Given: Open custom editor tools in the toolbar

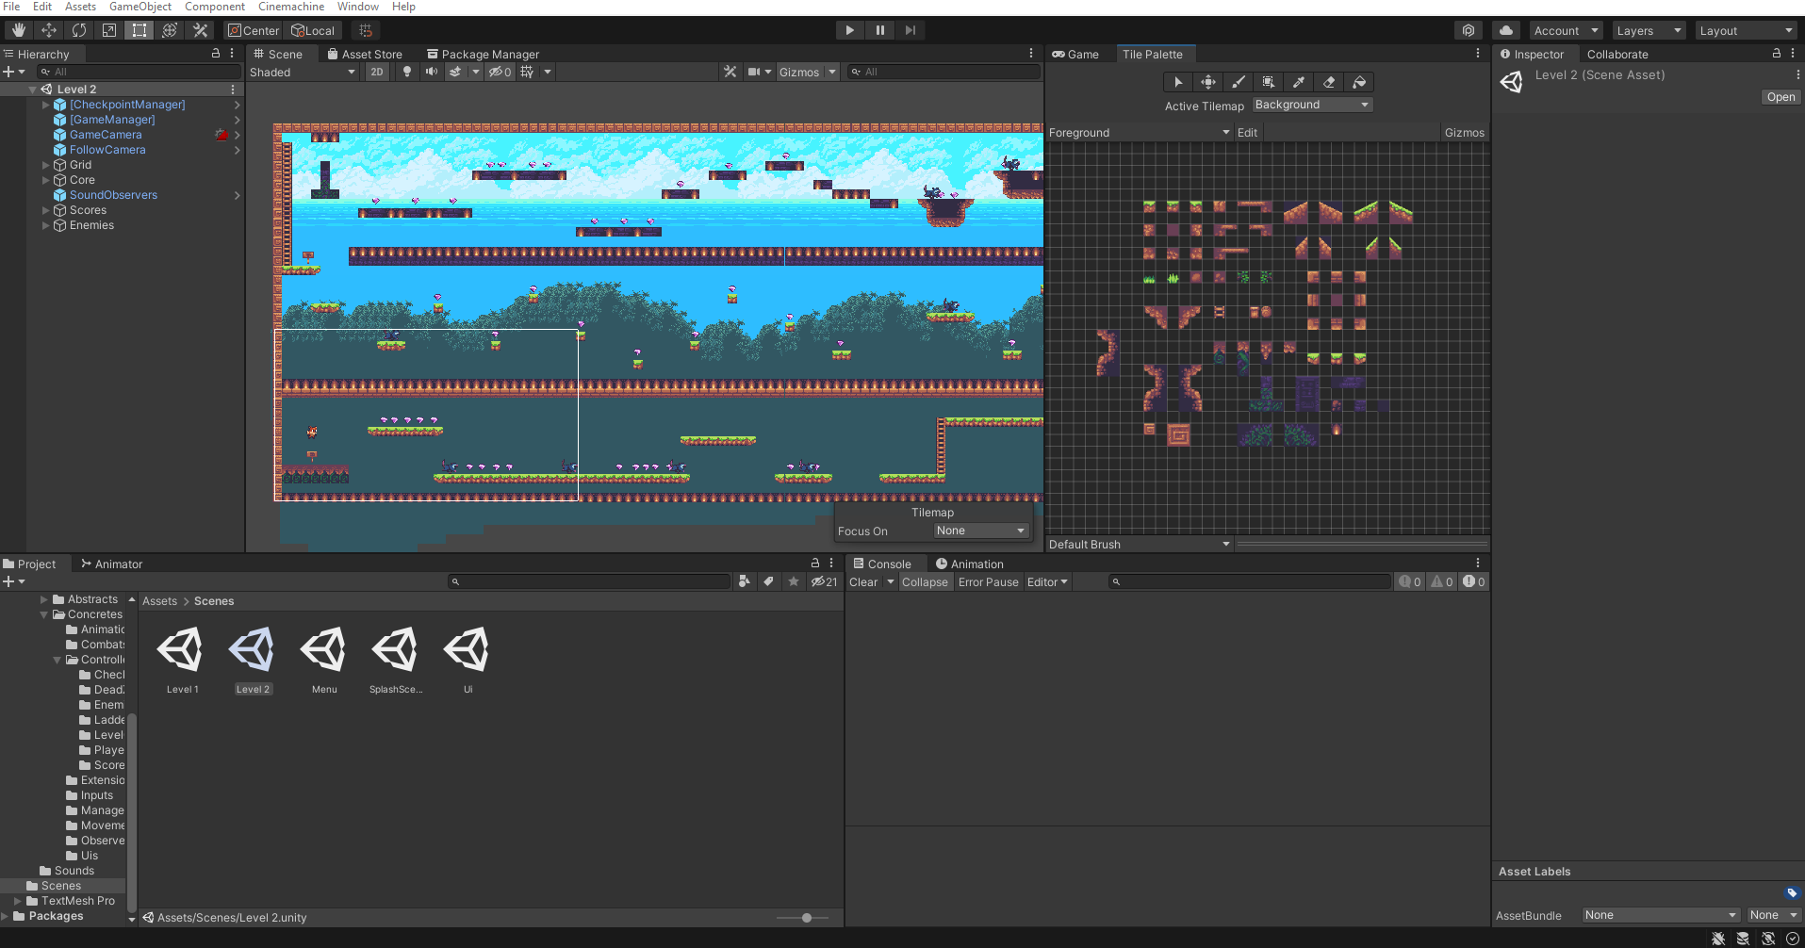Looking at the screenshot, I should (200, 30).
